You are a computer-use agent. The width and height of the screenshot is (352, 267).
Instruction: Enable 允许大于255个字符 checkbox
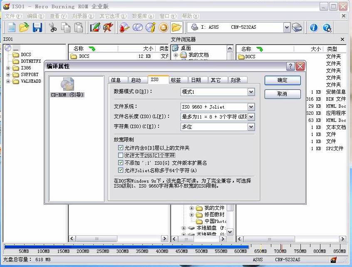click(121, 155)
